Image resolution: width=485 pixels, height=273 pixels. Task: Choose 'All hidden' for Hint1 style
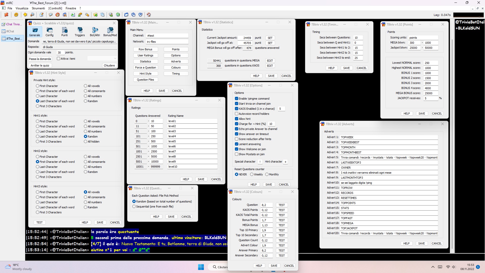point(85,142)
